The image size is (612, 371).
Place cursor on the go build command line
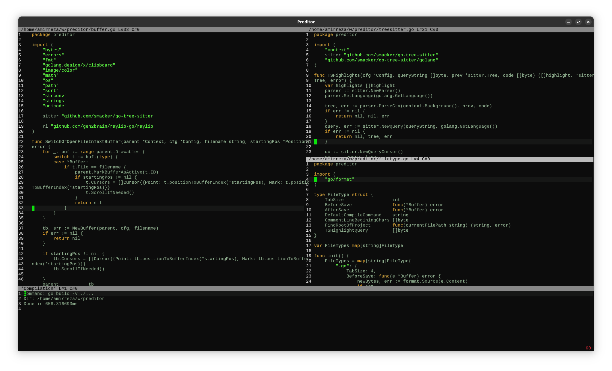(x=58, y=294)
